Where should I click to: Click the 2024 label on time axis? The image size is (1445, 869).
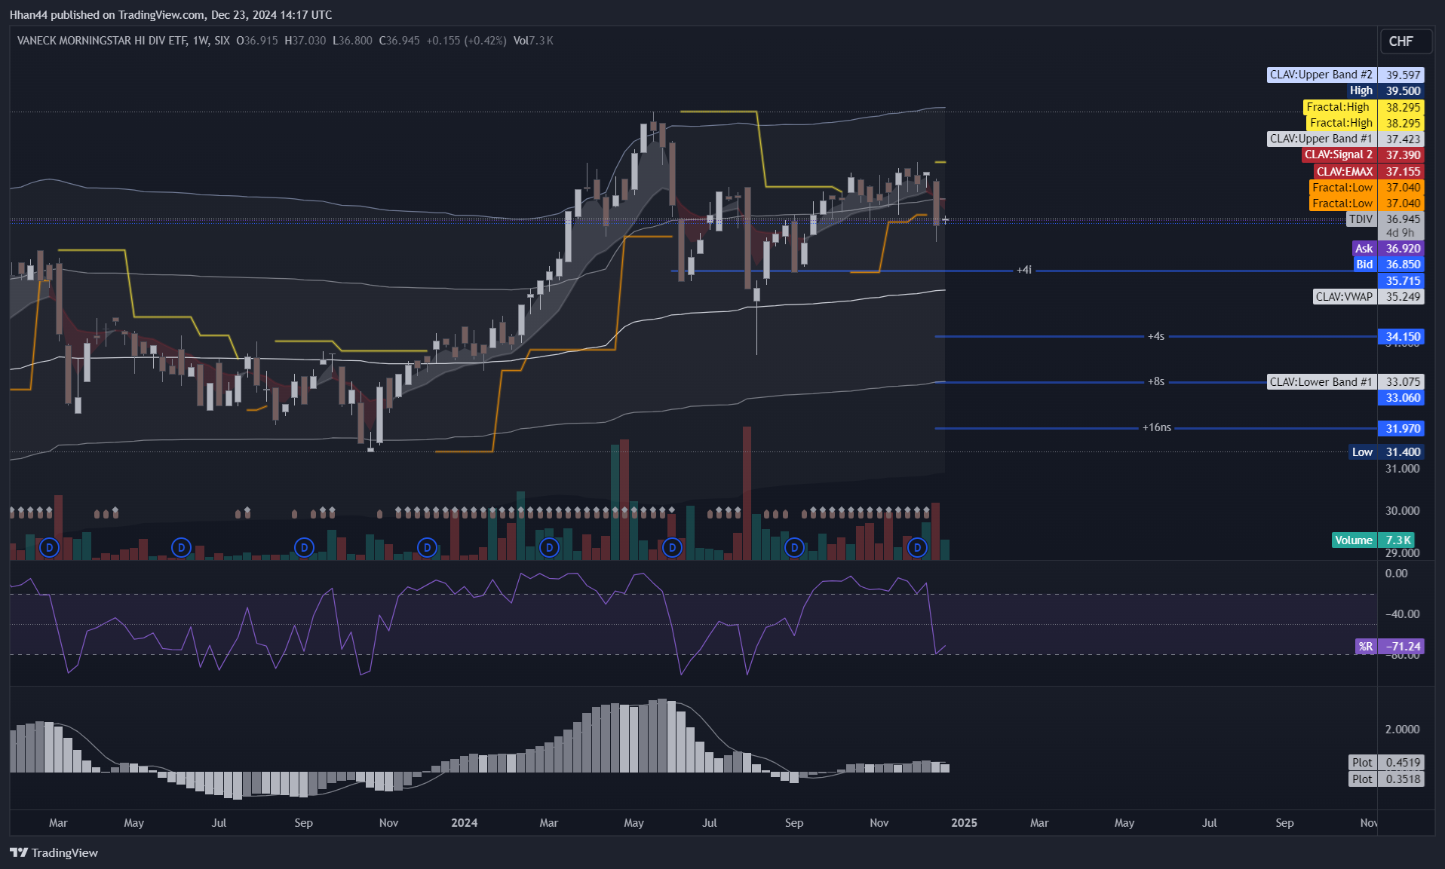(x=464, y=822)
